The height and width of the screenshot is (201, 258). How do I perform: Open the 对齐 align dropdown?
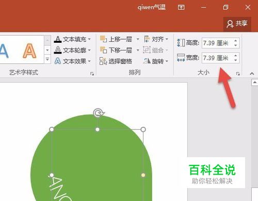coord(156,39)
